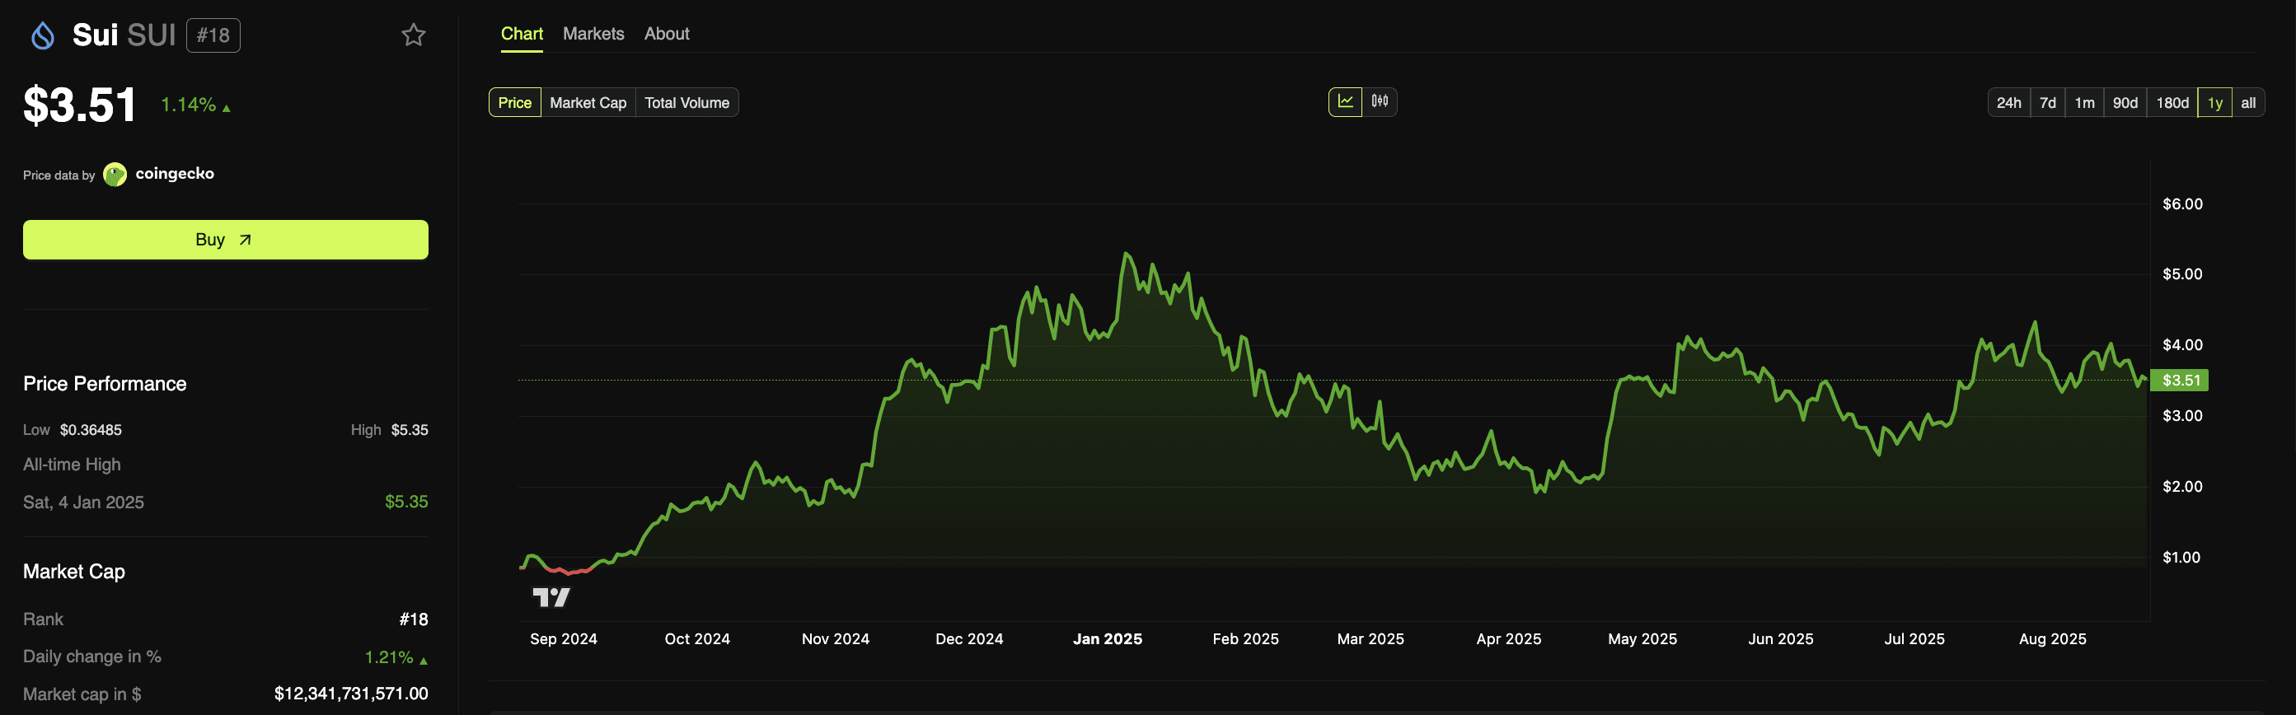This screenshot has width=2296, height=715.
Task: Click the High value $5.35 in Price Performance
Action: pos(410,430)
